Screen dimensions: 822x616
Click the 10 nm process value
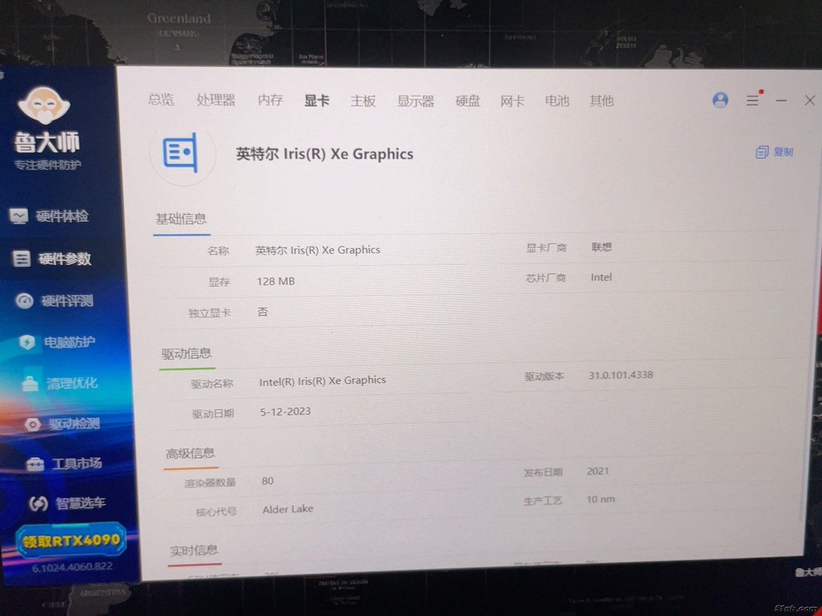tap(601, 499)
